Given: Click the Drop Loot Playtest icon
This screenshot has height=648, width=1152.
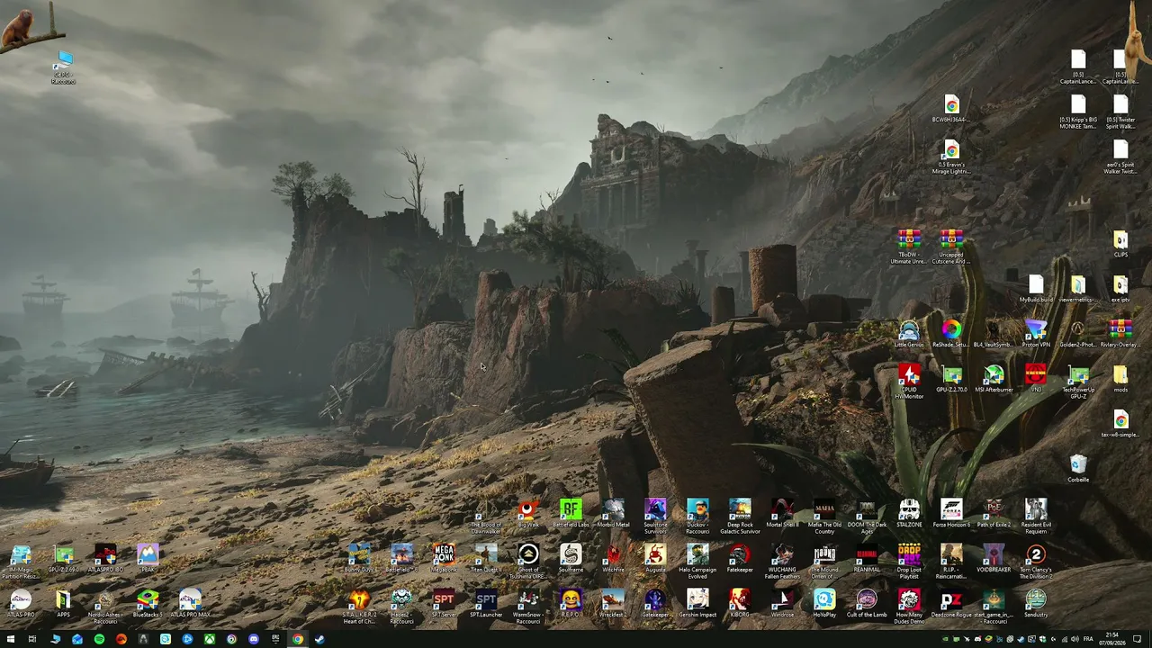Looking at the screenshot, I should [x=909, y=562].
